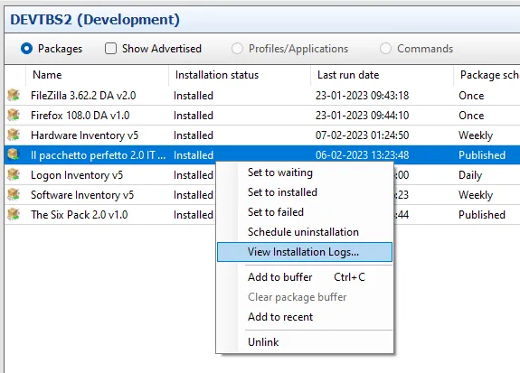The height and width of the screenshot is (373, 520).
Task: Click Installed status in Logon Inventory row
Action: pos(194,175)
